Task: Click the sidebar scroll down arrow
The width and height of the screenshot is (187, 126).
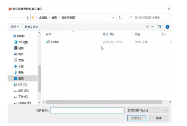Action: [x=39, y=102]
